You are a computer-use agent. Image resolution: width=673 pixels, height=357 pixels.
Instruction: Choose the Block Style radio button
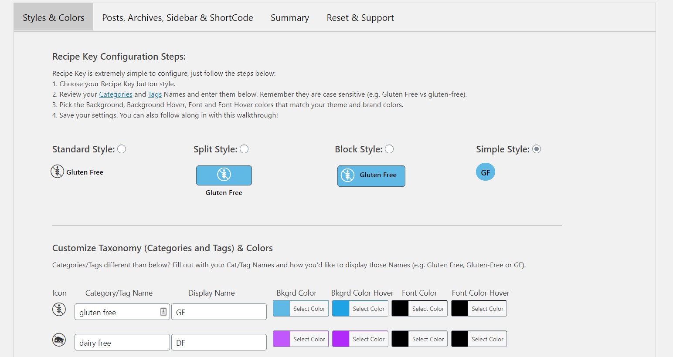[x=389, y=149]
